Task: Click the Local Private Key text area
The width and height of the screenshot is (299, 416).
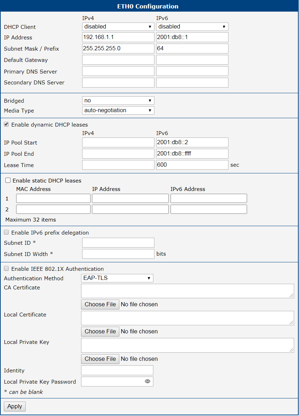Action: coord(187,345)
